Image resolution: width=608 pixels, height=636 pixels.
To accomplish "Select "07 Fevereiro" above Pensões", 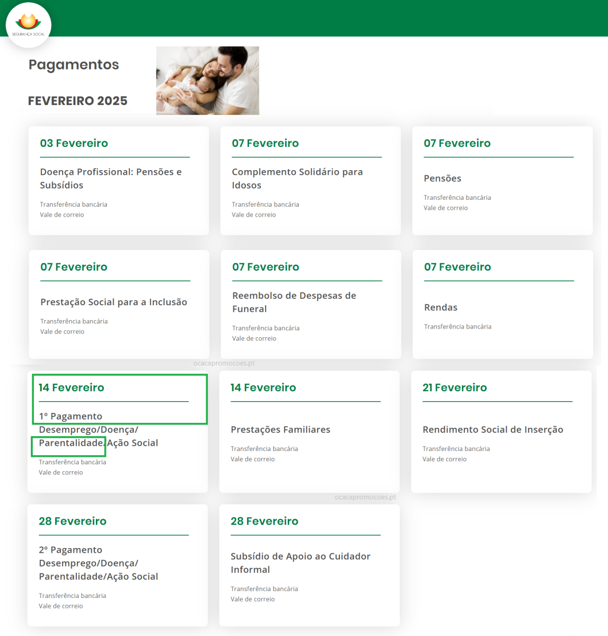I will pyautogui.click(x=457, y=143).
